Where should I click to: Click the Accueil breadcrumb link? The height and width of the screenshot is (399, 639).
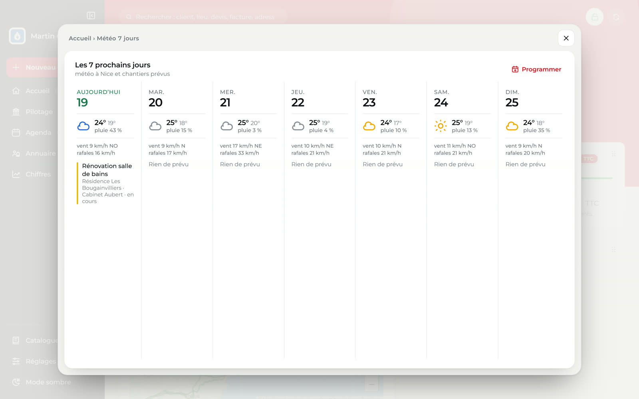pos(80,38)
